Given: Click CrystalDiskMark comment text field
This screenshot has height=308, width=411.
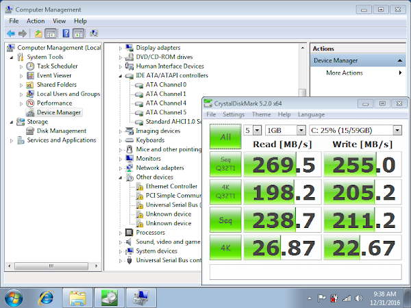Looking at the screenshot, I should (306, 272).
